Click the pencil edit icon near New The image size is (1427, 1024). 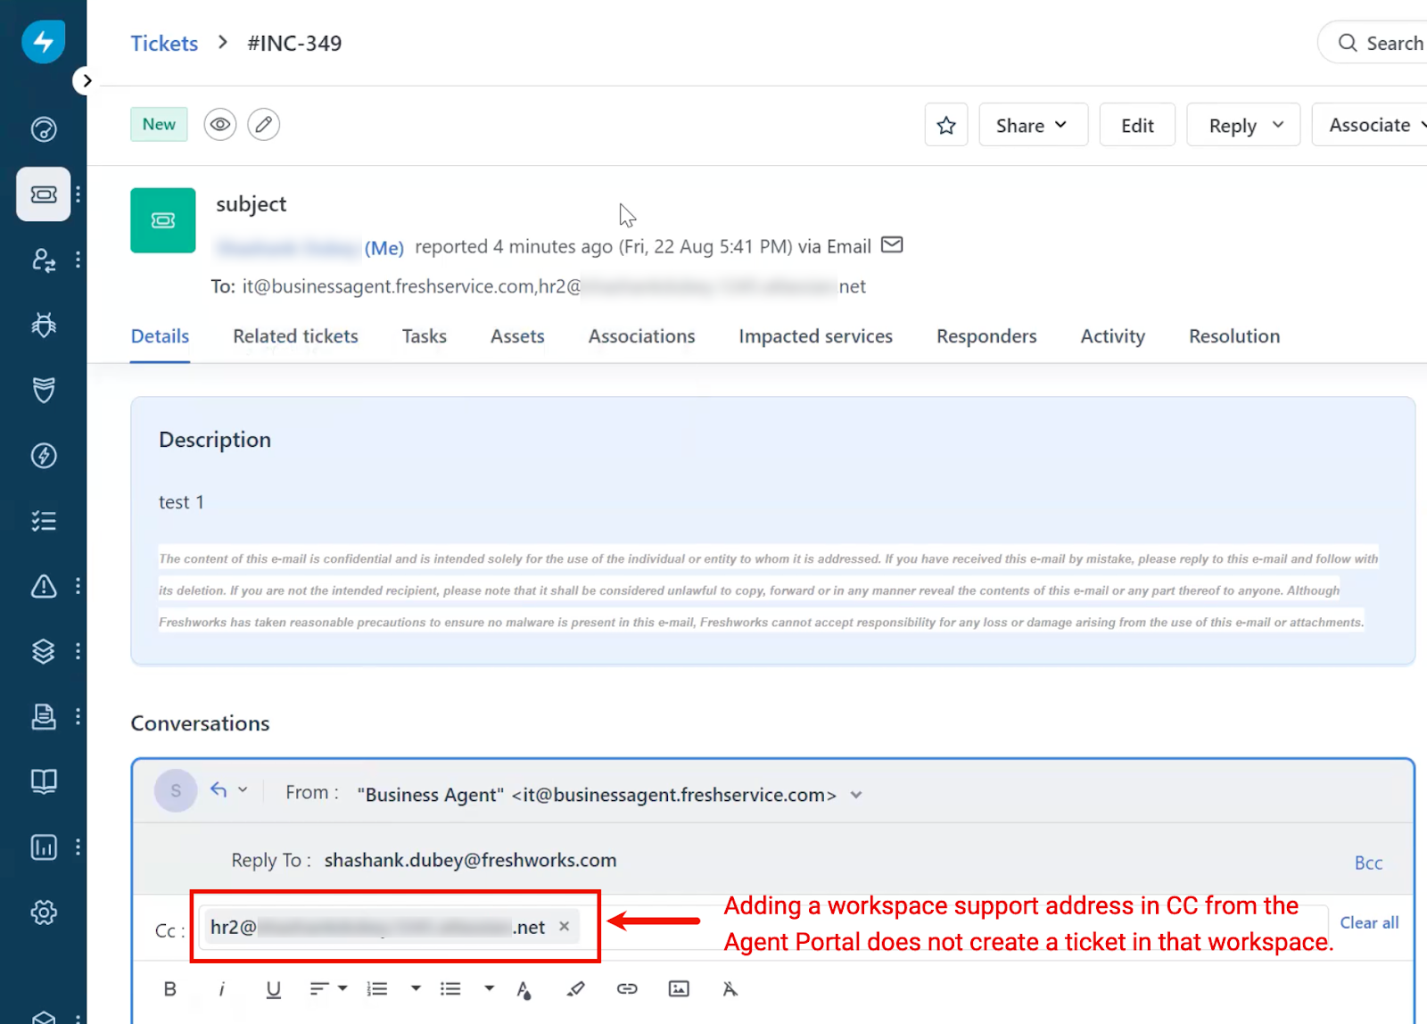click(263, 124)
